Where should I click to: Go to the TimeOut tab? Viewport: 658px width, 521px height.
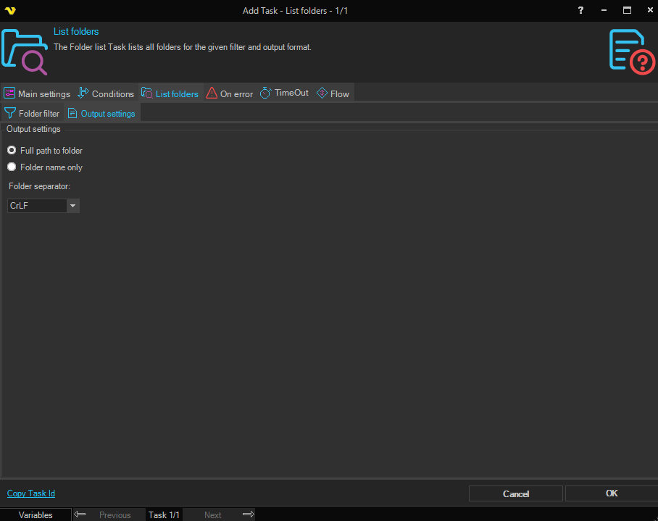(284, 93)
